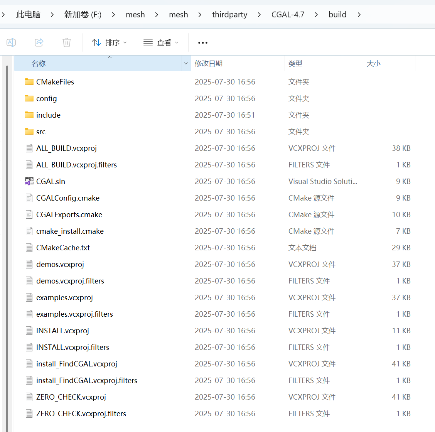The width and height of the screenshot is (435, 432).
Task: Click the CGALExports.cmake file icon
Action: 29,214
